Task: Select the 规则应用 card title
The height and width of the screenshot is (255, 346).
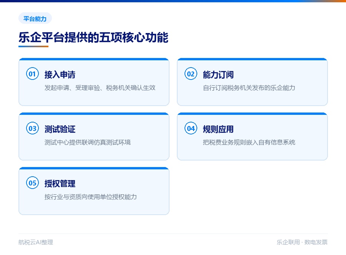Action: pos(218,129)
